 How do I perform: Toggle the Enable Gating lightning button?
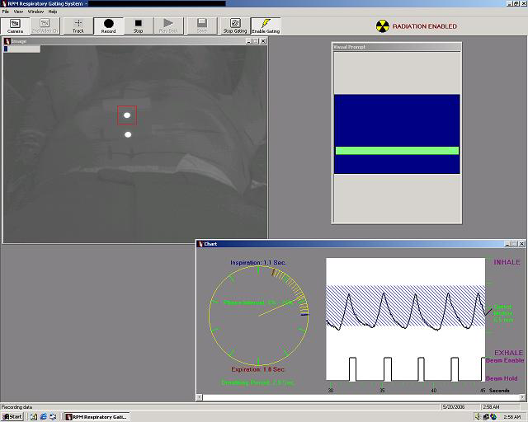[266, 26]
